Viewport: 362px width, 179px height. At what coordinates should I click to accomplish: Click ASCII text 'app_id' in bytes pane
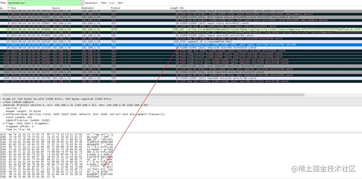tap(91, 140)
